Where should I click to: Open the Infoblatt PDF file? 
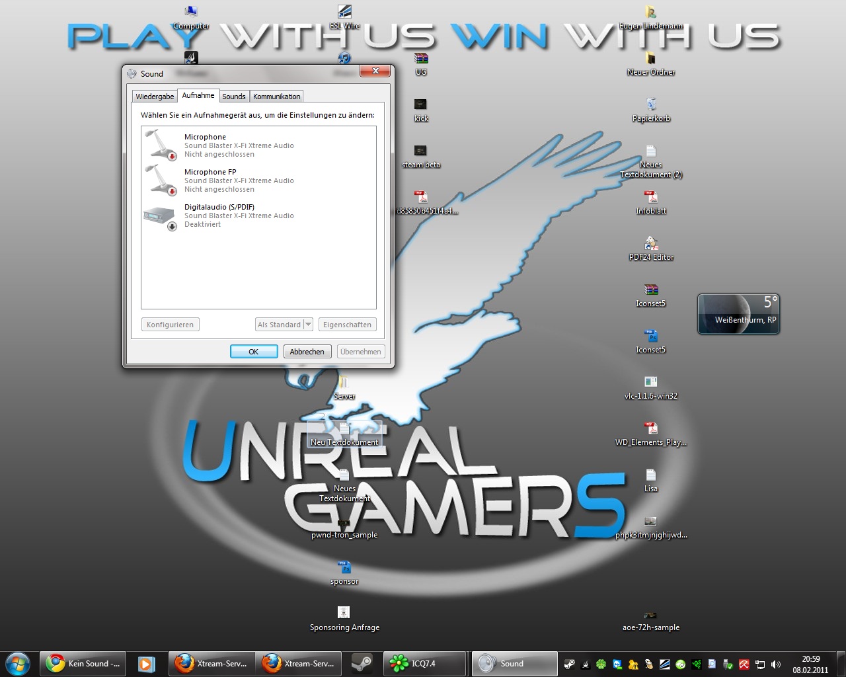(651, 203)
